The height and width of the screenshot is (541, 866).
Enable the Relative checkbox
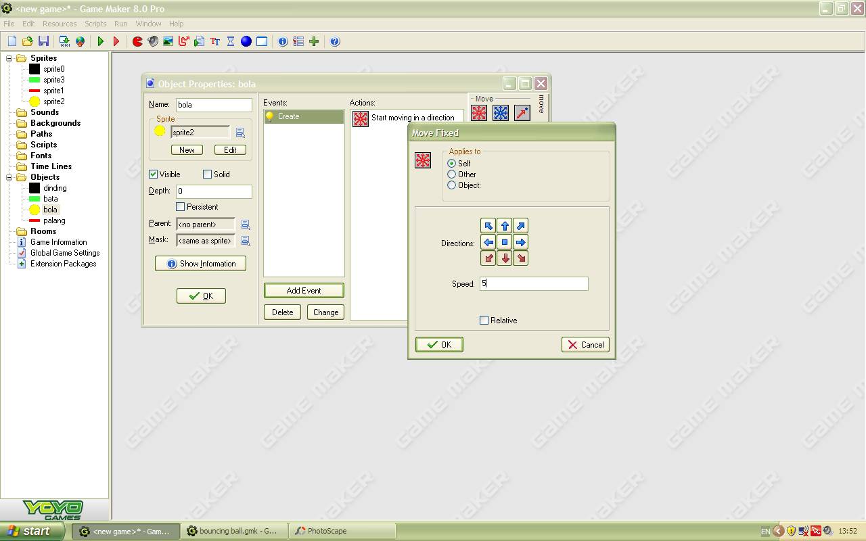(484, 321)
